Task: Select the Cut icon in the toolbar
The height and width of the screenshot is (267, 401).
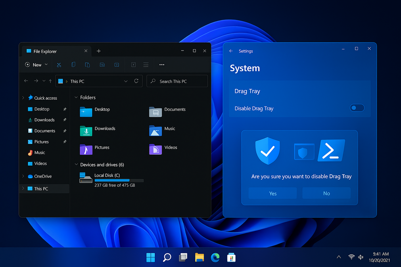Action: click(59, 65)
